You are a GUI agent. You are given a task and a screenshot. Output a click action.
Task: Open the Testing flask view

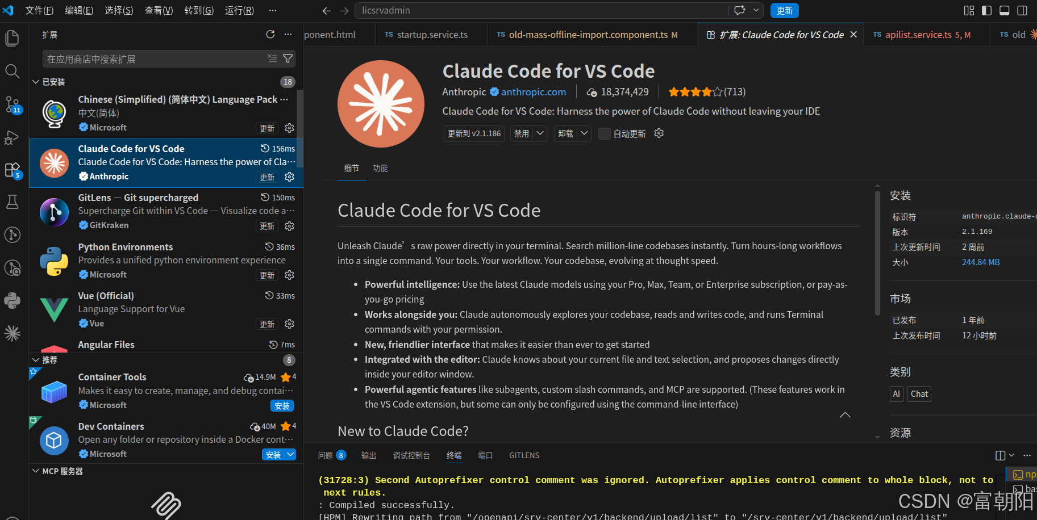(x=12, y=202)
